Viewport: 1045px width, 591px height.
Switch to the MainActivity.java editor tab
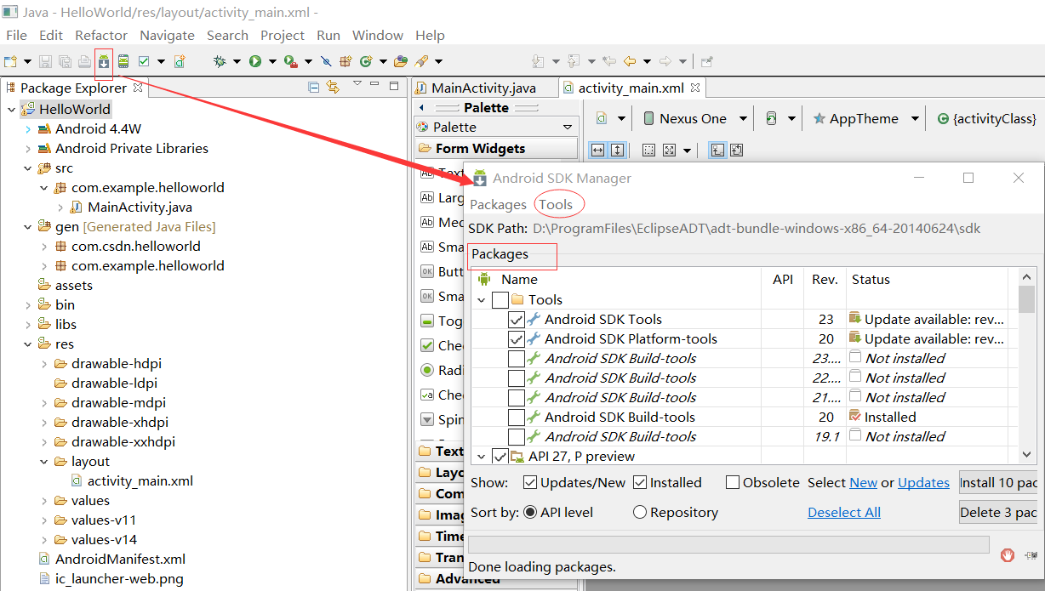coord(483,88)
